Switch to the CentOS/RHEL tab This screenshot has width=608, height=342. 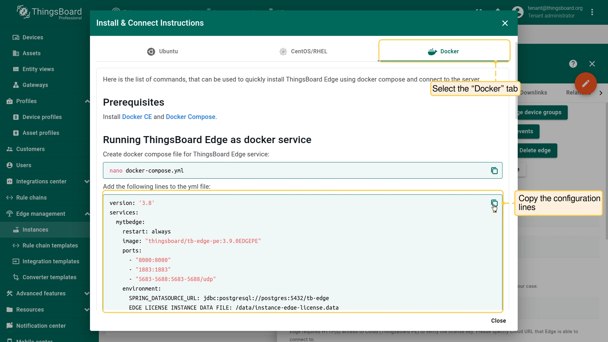point(303,51)
